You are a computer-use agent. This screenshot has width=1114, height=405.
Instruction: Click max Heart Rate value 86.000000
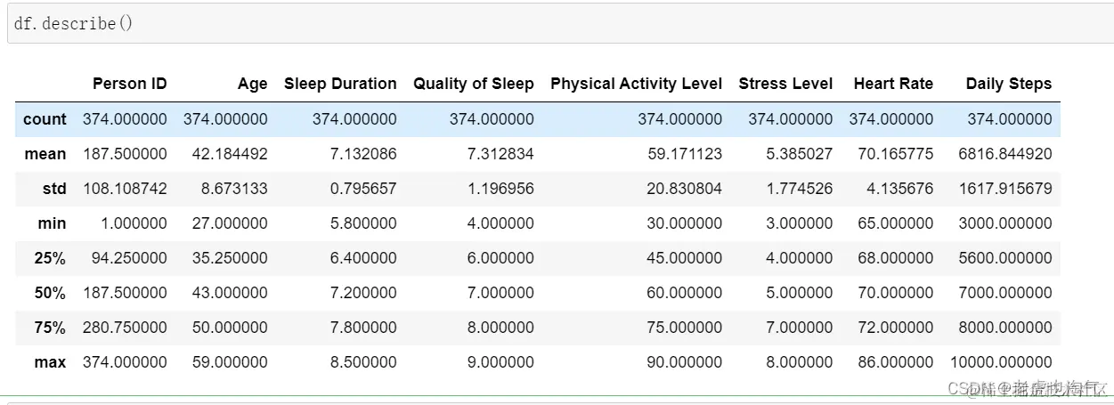coord(896,362)
